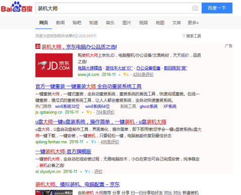
Task: Open win8系统32位 link
Action: [x=67, y=106]
